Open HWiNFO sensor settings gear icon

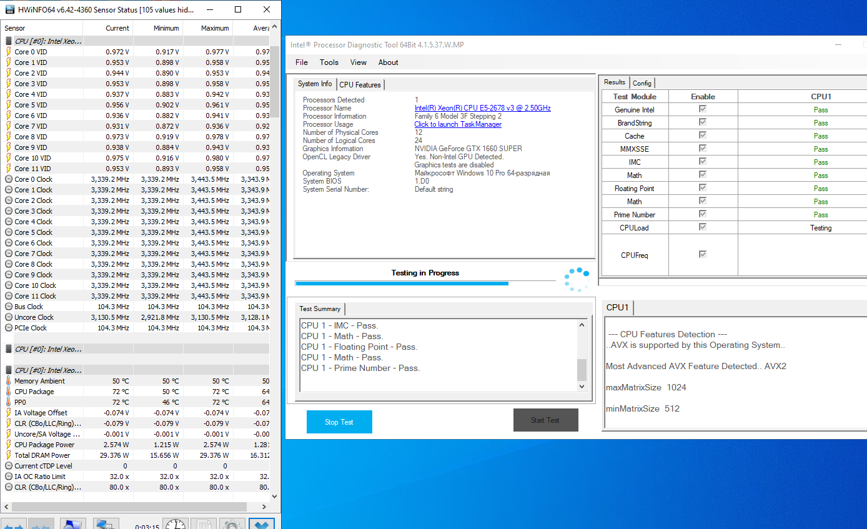click(x=231, y=525)
